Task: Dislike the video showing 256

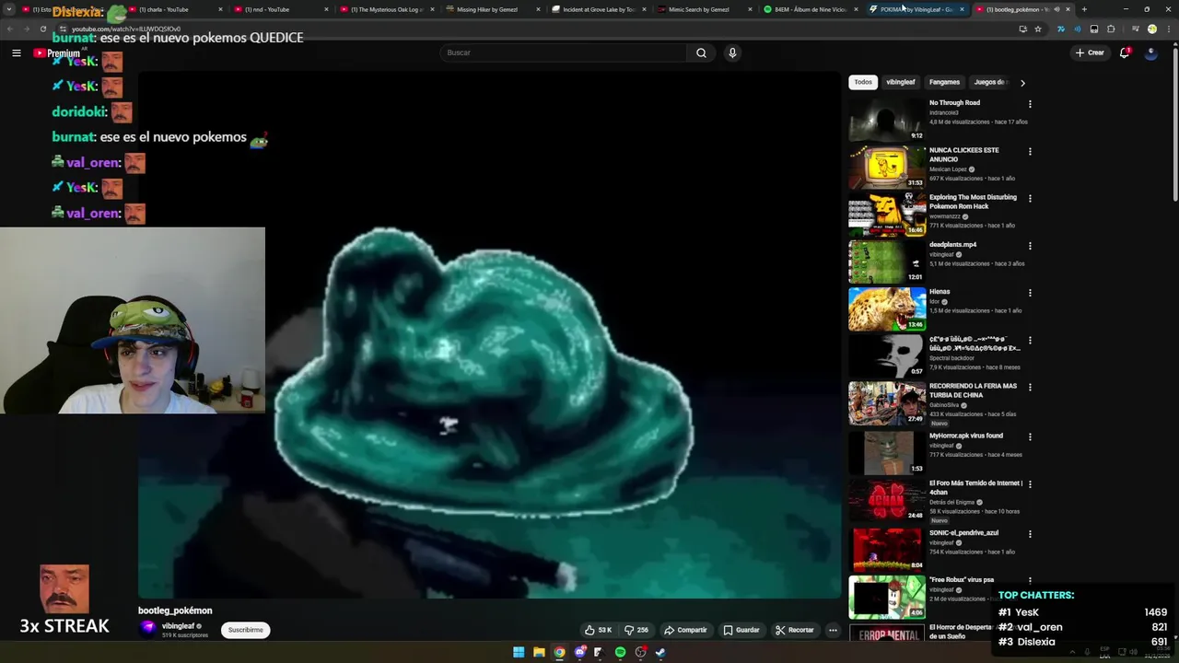Action: pyautogui.click(x=636, y=630)
